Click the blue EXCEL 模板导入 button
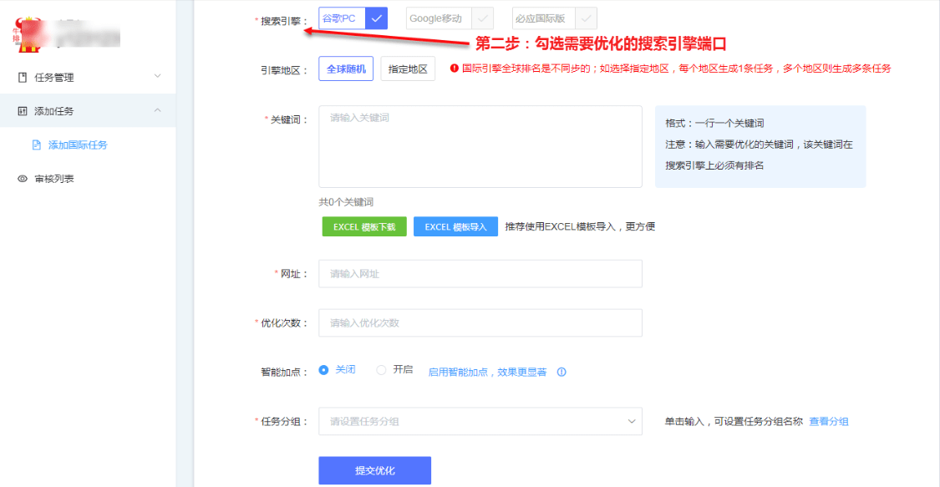Viewport: 940px width, 487px height. pyautogui.click(x=455, y=227)
